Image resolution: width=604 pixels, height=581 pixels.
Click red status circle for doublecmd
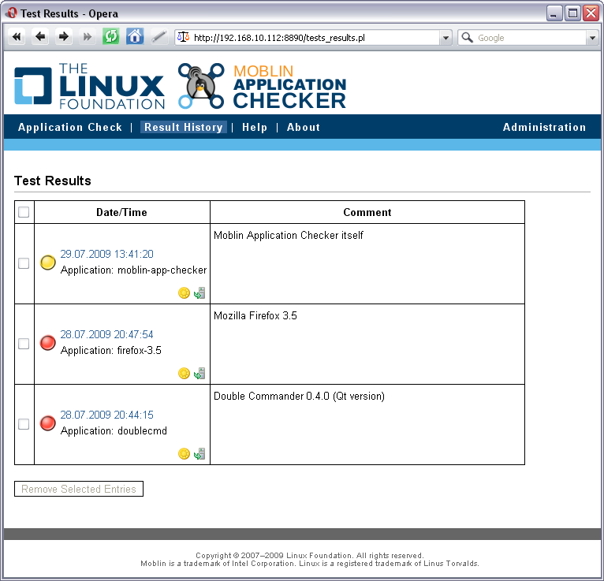(x=48, y=423)
